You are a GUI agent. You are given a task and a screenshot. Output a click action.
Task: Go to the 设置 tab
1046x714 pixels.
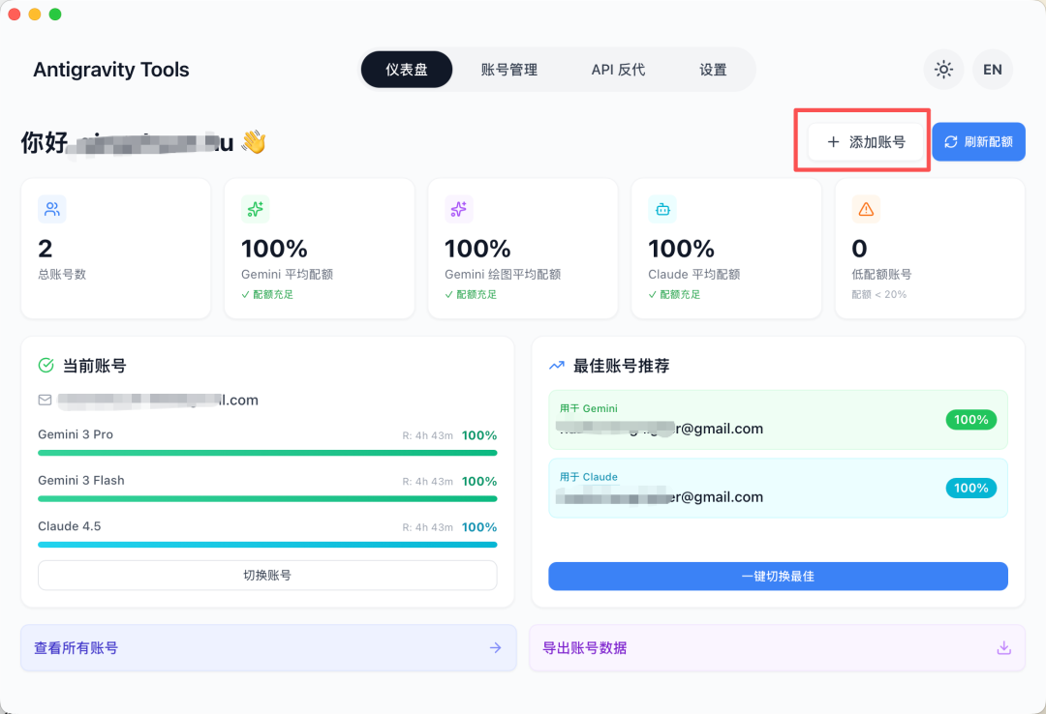click(x=713, y=70)
